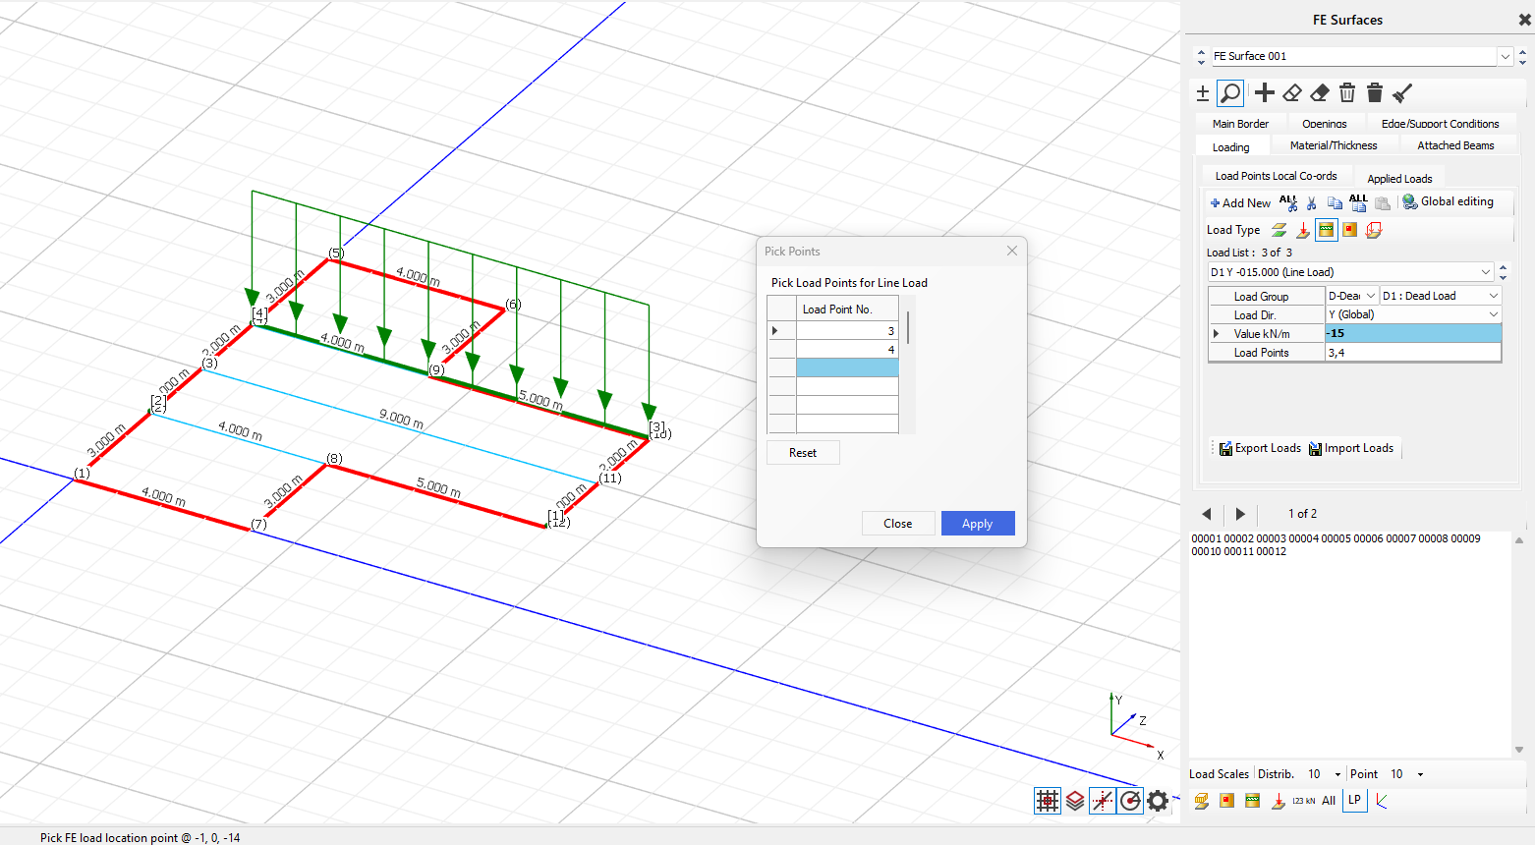Image resolution: width=1535 pixels, height=845 pixels.
Task: Click the empty highlighted Load Point No. cell
Action: [847, 367]
